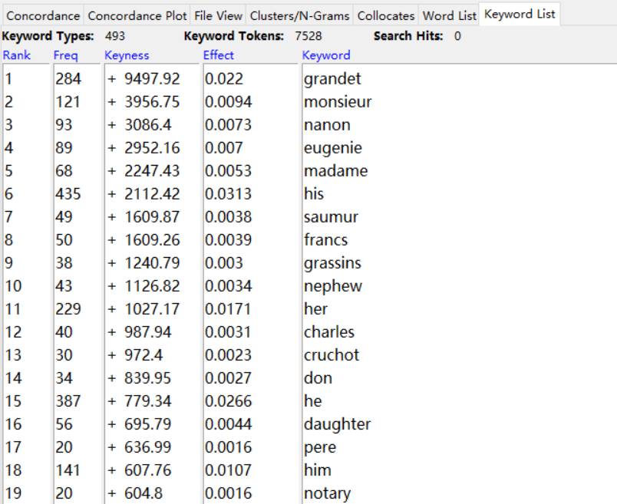This screenshot has width=617, height=504.
Task: Sort results by Freq column header
Action: pos(65,55)
